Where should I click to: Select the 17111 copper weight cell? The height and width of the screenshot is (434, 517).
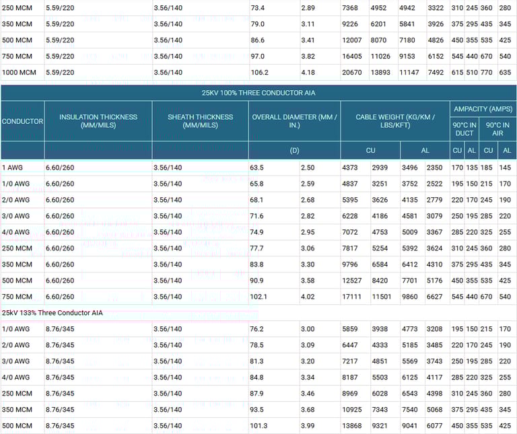(353, 297)
